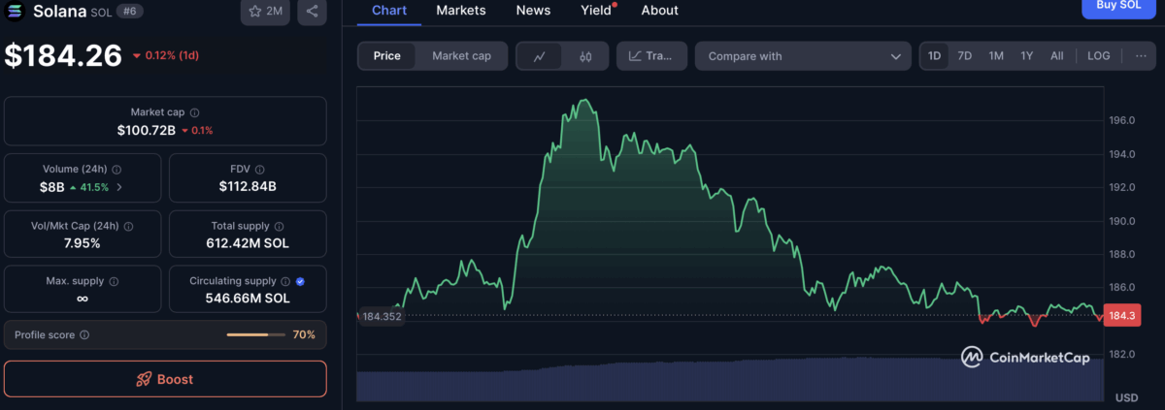Click the Profile score info icon
The height and width of the screenshot is (410, 1165).
coord(84,335)
